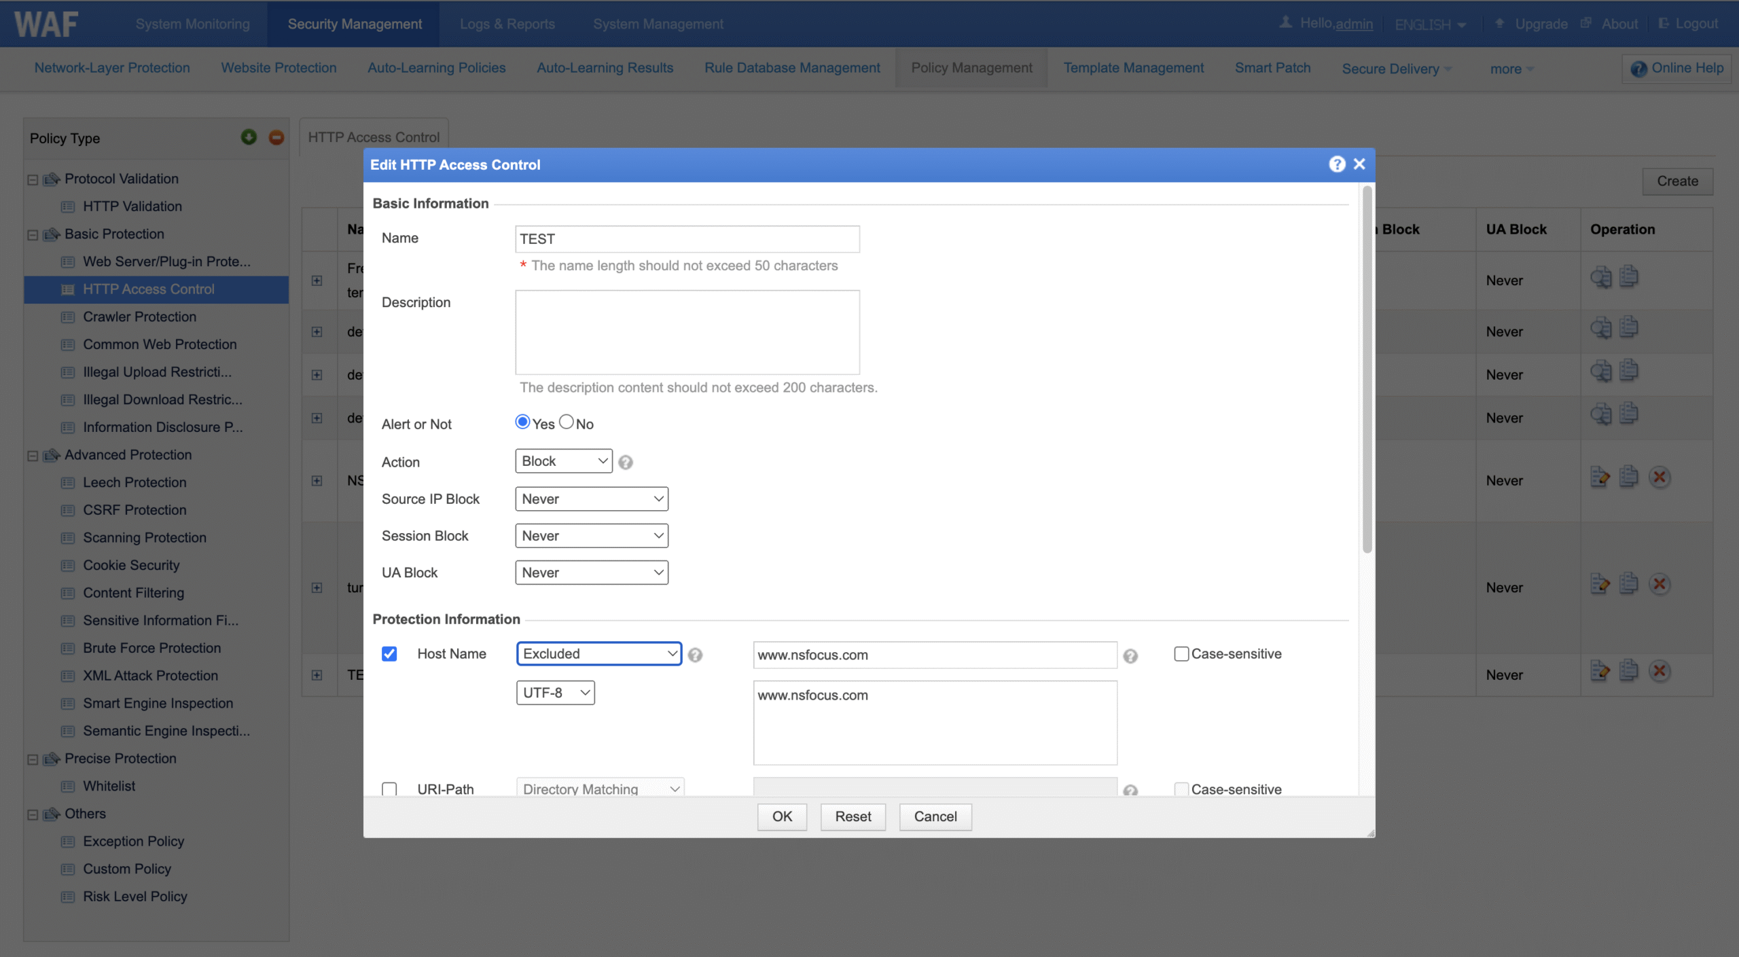Image resolution: width=1739 pixels, height=957 pixels.
Task: Open the Action dropdown set to Block
Action: click(563, 461)
